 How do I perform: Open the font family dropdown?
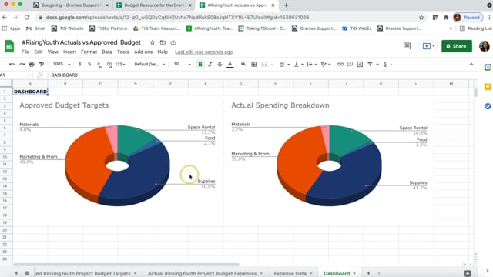pos(149,64)
